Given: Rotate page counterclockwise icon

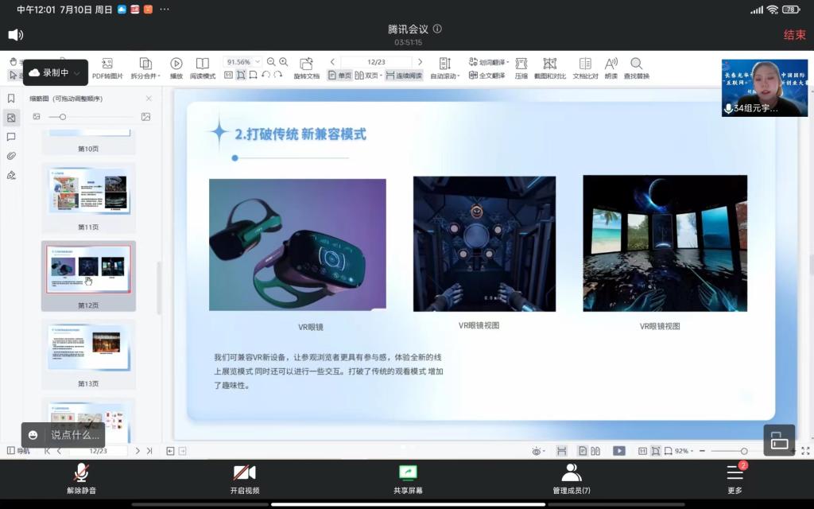Looking at the screenshot, I should (x=266, y=75).
